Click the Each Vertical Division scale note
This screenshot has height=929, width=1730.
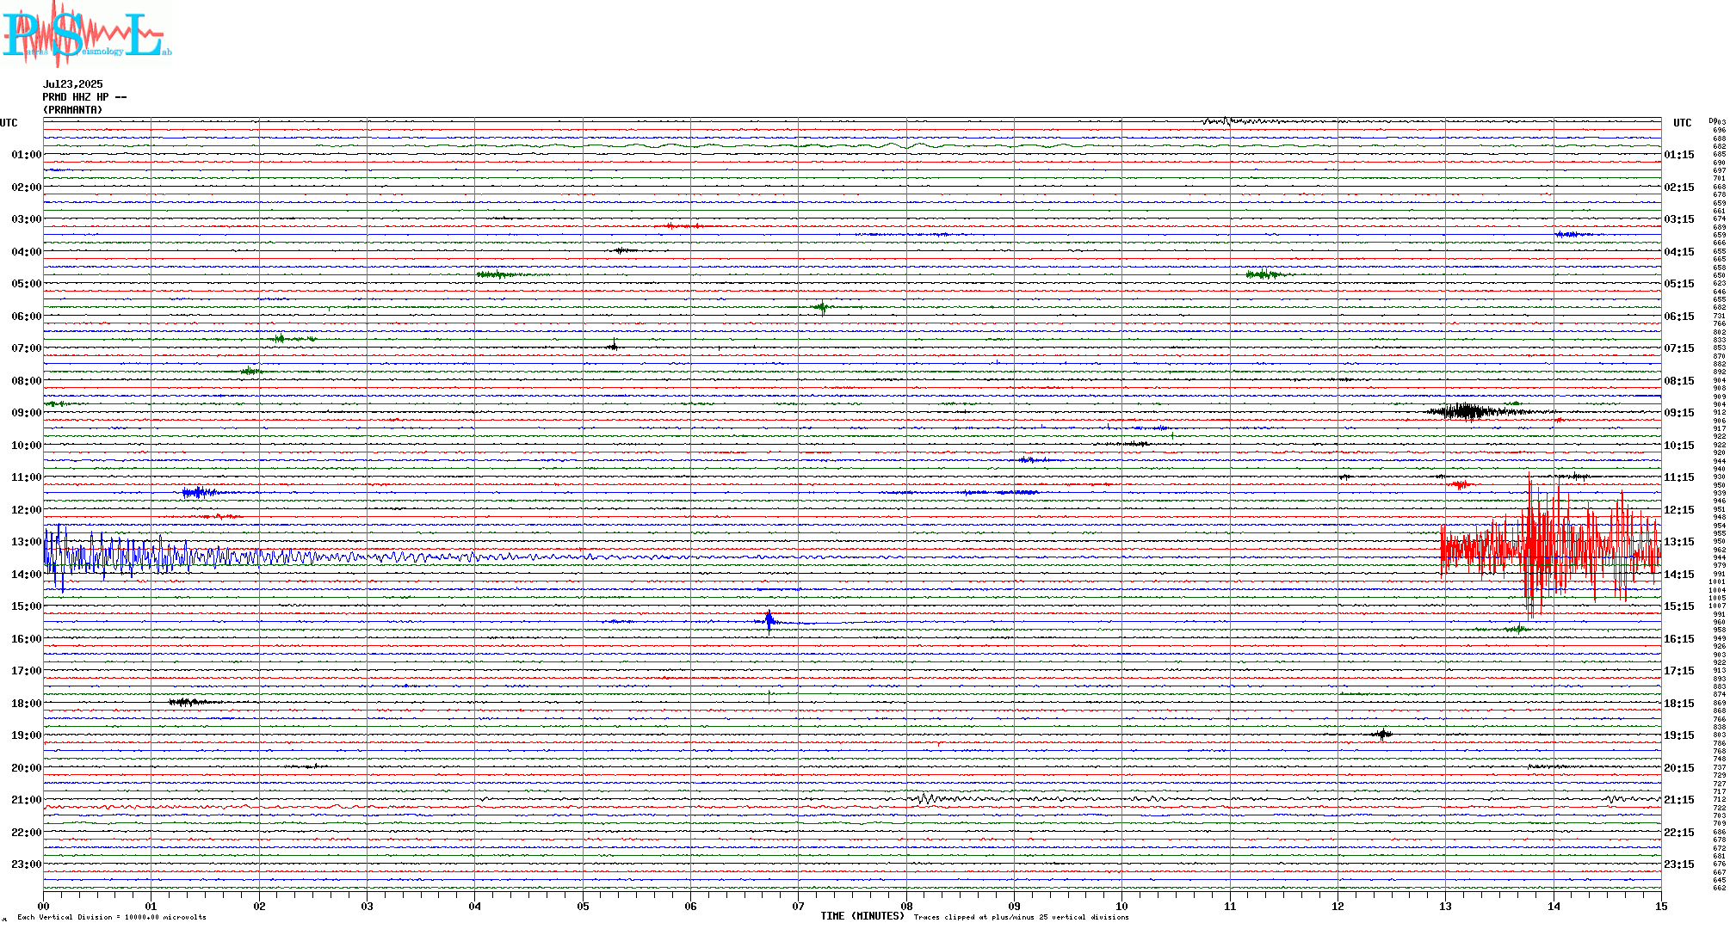point(112,917)
